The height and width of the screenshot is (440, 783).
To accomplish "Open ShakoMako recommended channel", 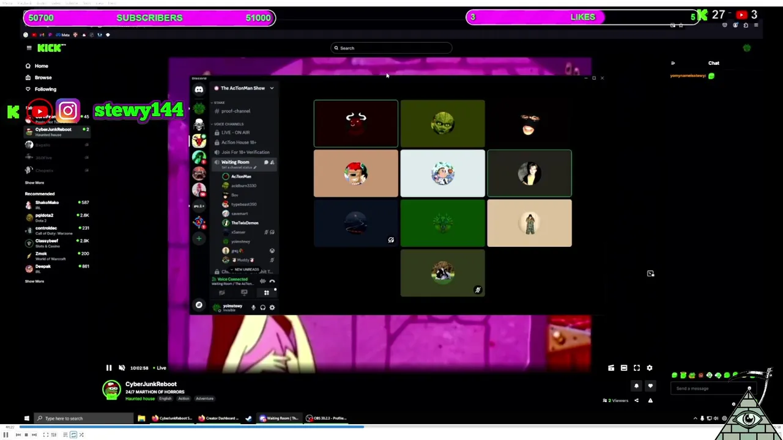I will (56, 204).
